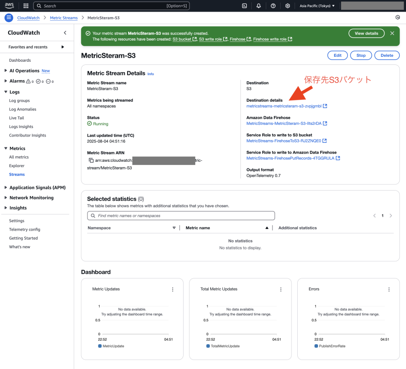This screenshot has height=369, width=406.
Task: Expand Network Monitoring section
Action: (6, 197)
